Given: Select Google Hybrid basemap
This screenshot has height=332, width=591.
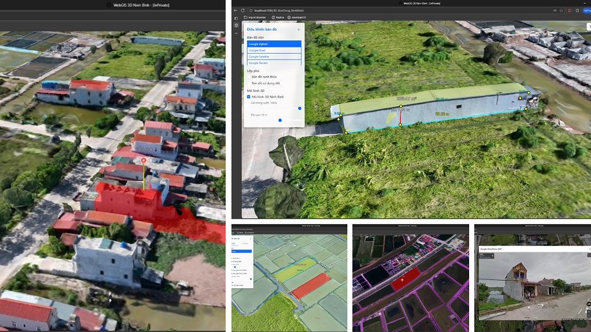Looking at the screenshot, I should [x=274, y=44].
